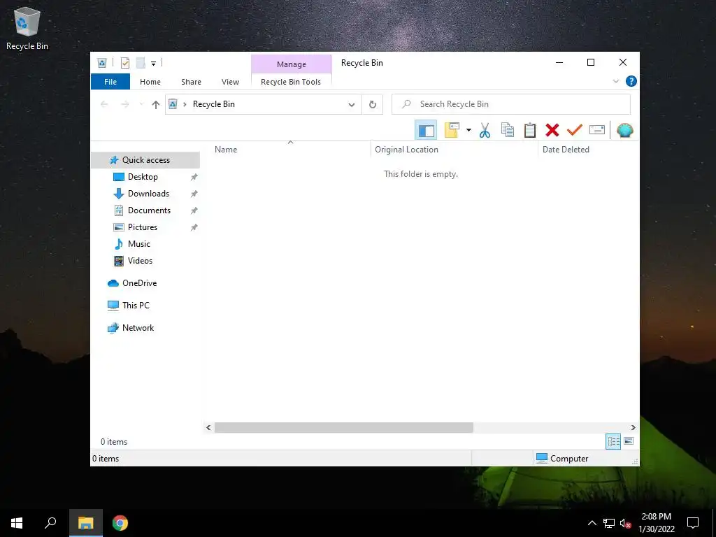This screenshot has width=716, height=537.
Task: Select OneDrive in the navigation pane
Action: pos(139,283)
